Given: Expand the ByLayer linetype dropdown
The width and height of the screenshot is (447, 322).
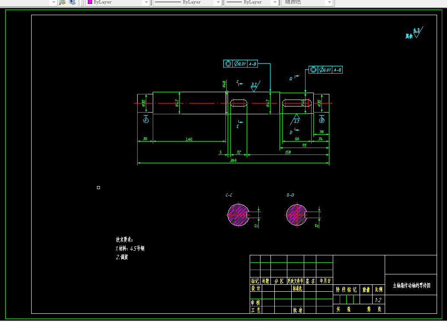Looking at the screenshot, I should [x=218, y=2].
